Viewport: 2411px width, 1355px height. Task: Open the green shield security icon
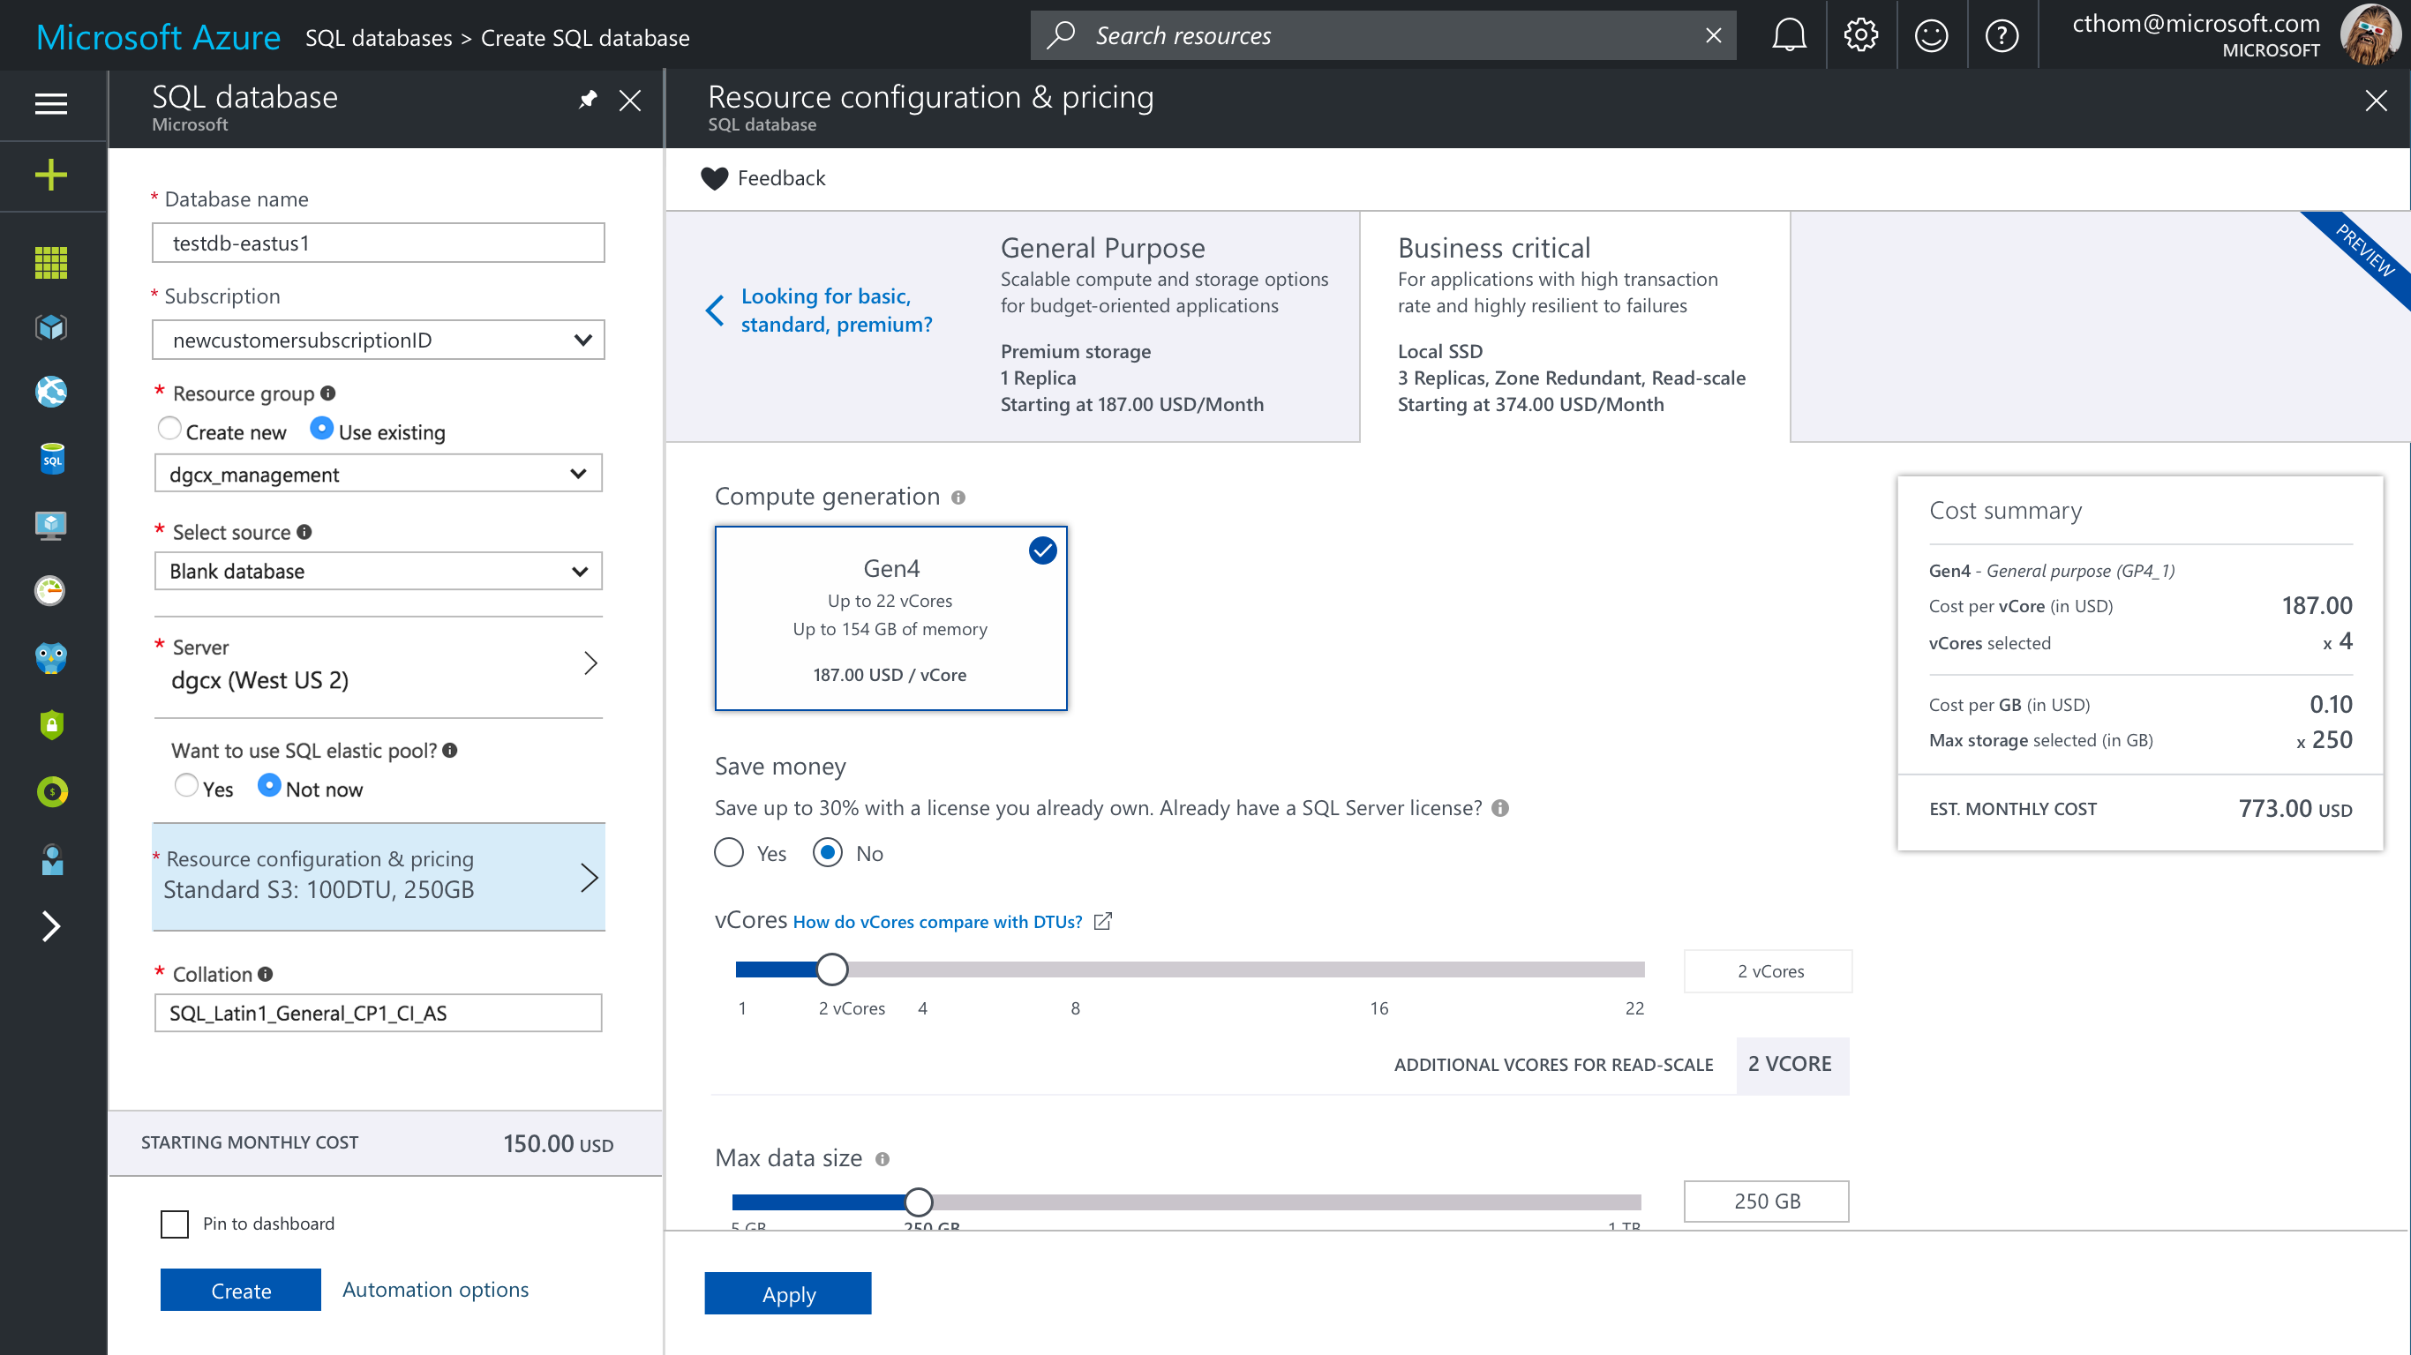(x=51, y=725)
